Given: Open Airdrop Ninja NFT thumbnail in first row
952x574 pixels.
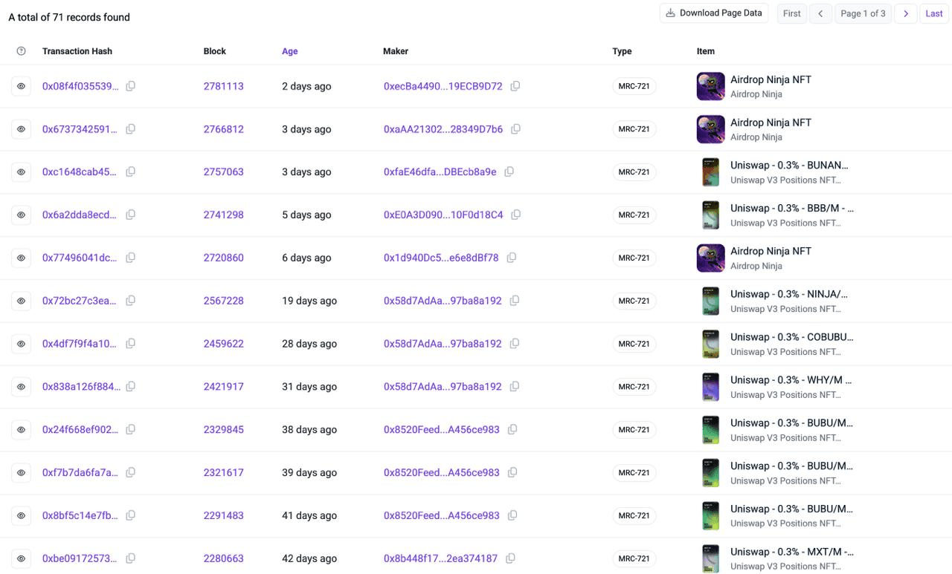Looking at the screenshot, I should (x=711, y=86).
